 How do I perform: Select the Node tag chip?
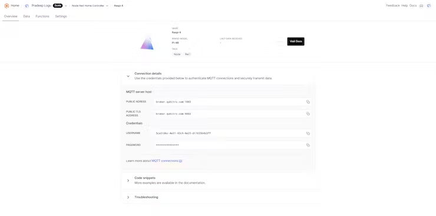tap(177, 54)
